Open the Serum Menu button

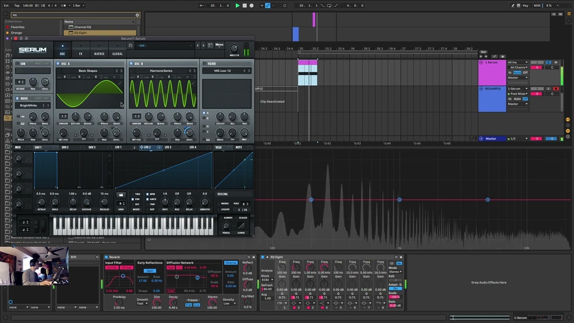[x=219, y=45]
